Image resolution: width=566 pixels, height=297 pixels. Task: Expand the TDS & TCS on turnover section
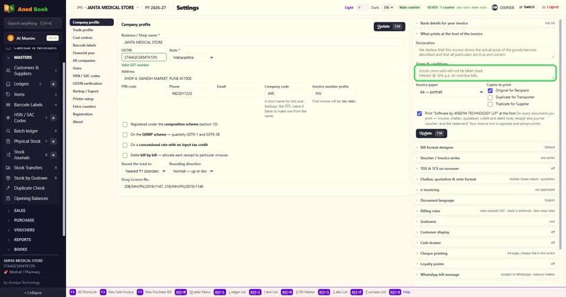coord(486,169)
